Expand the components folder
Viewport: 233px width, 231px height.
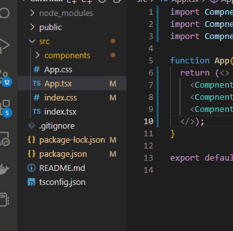pyautogui.click(x=37, y=56)
